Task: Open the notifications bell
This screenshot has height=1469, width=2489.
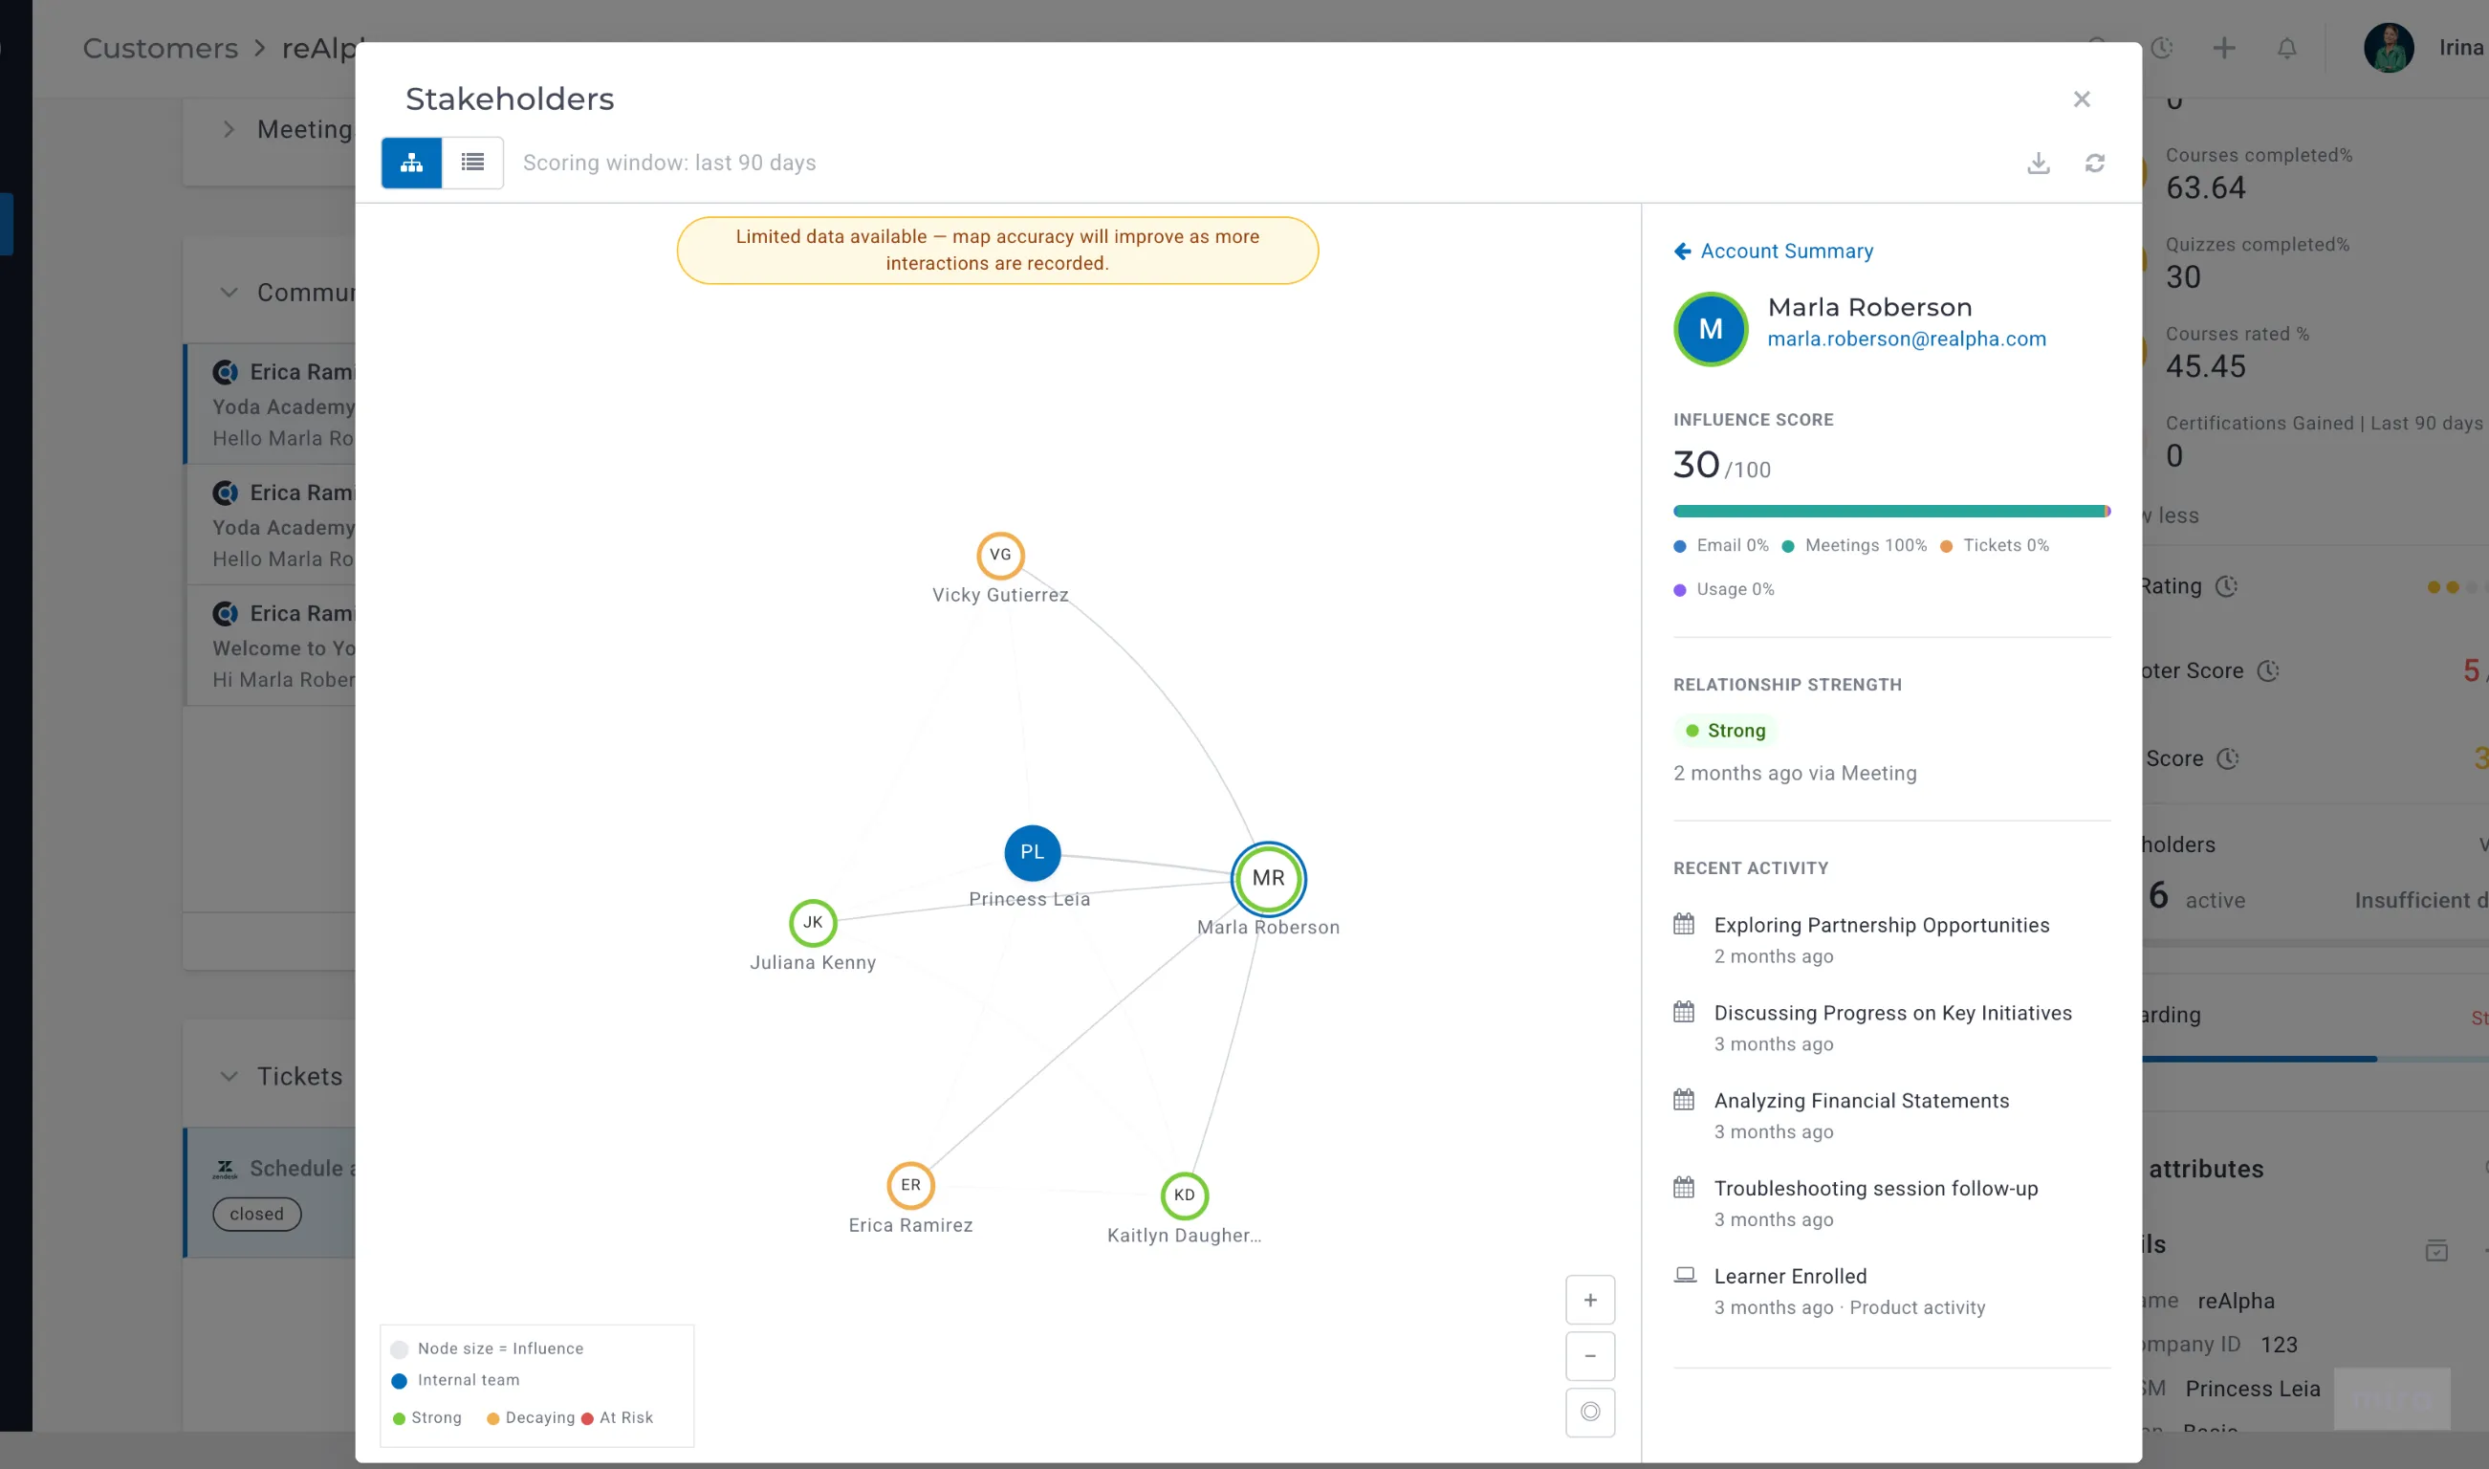Action: [2286, 48]
